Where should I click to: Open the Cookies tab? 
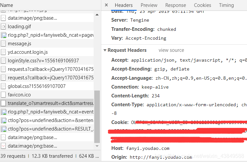(x=202, y=5)
